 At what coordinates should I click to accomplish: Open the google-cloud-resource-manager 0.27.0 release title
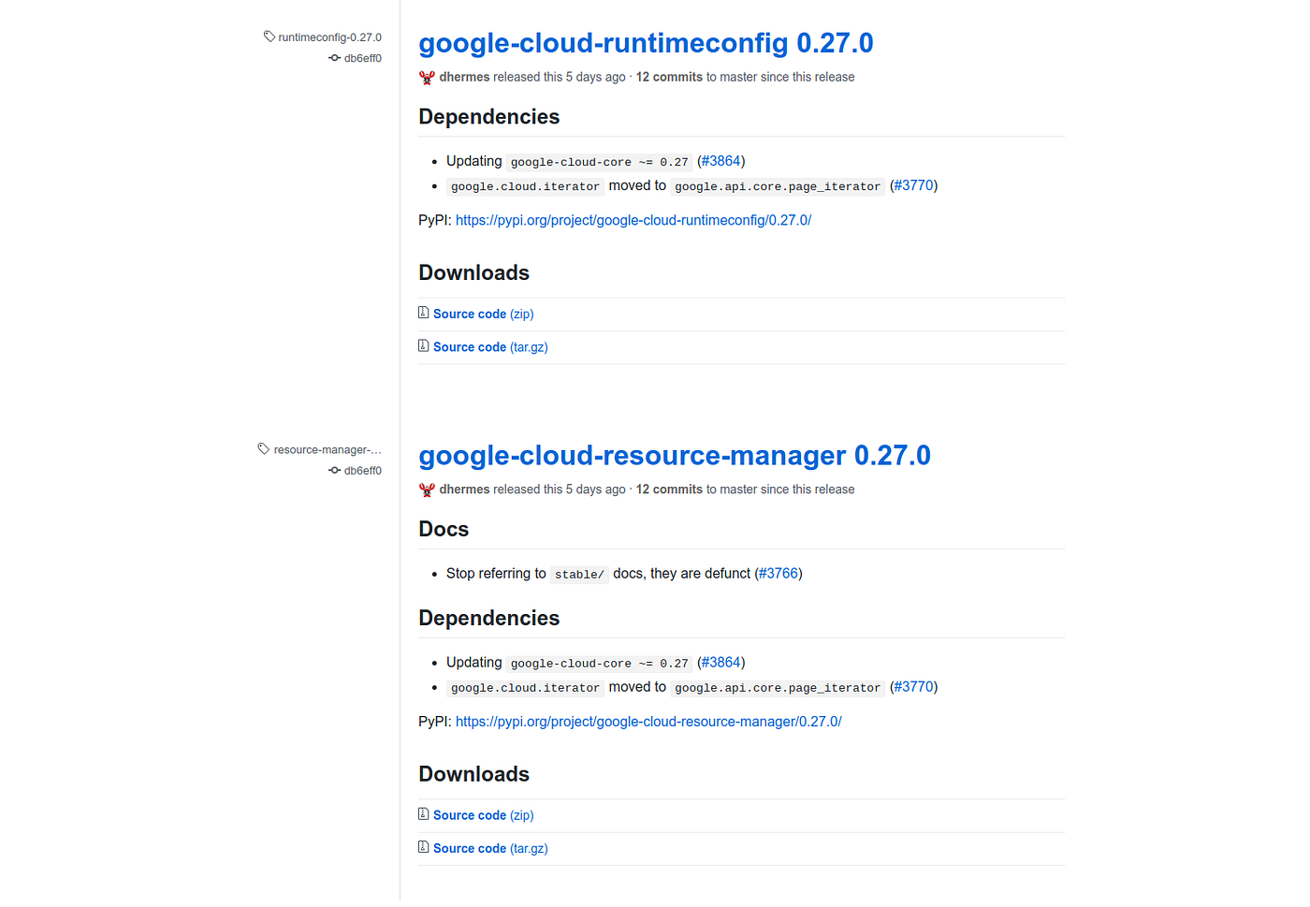[674, 456]
